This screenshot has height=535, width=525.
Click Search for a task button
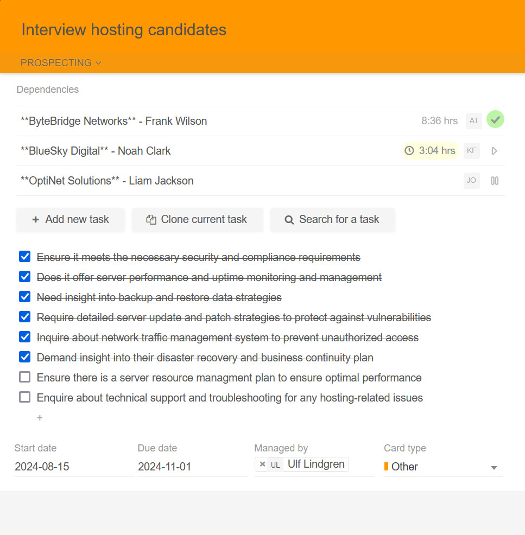coord(332,220)
